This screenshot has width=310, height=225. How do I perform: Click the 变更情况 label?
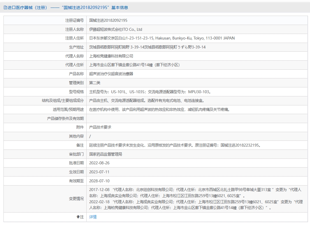pos(76,199)
